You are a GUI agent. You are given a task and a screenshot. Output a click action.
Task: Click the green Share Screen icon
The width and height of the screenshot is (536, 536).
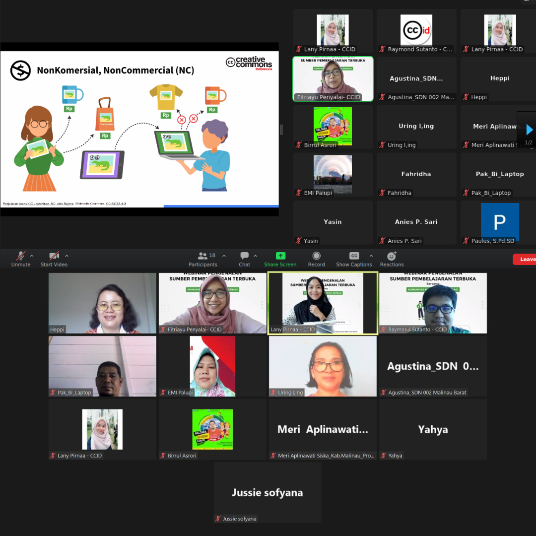click(280, 256)
